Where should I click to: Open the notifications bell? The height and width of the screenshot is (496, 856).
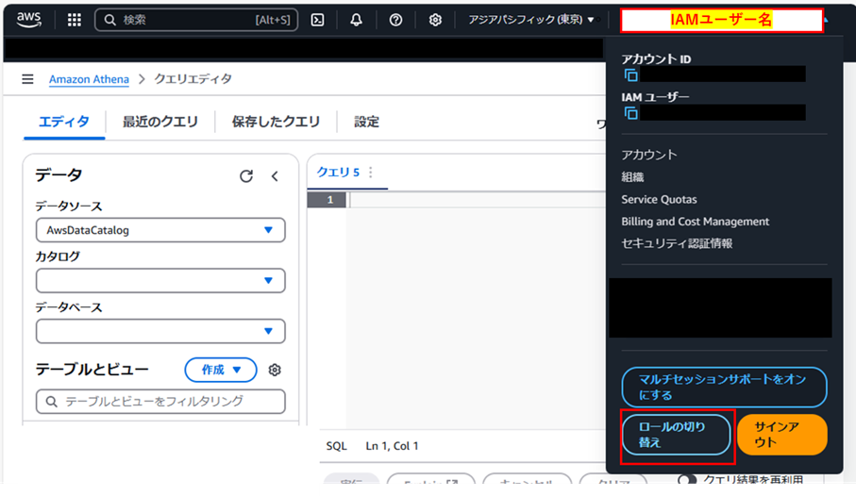coord(356,20)
